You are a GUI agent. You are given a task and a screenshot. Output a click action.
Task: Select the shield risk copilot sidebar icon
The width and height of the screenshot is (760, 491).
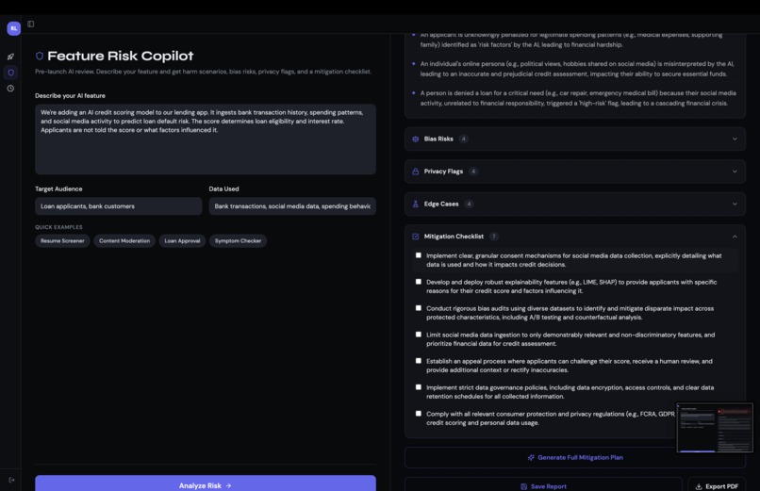tap(10, 73)
